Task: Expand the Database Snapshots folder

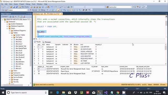Action: coord(7,26)
